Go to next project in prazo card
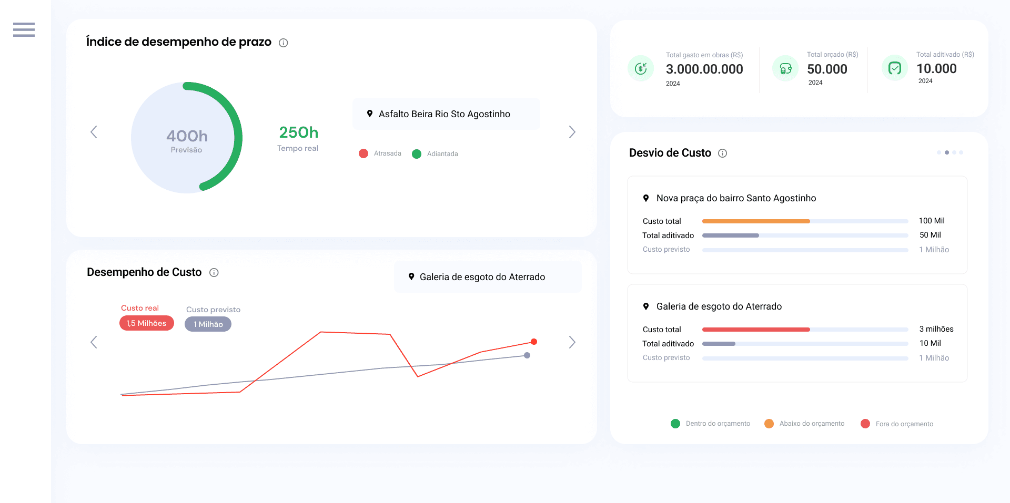Screen dimensions: 1010x503 coord(572,132)
